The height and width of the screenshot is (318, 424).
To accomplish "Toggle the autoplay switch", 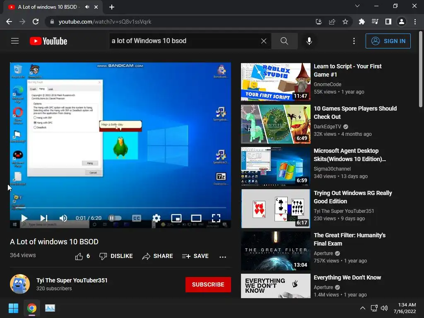I will click(115, 218).
